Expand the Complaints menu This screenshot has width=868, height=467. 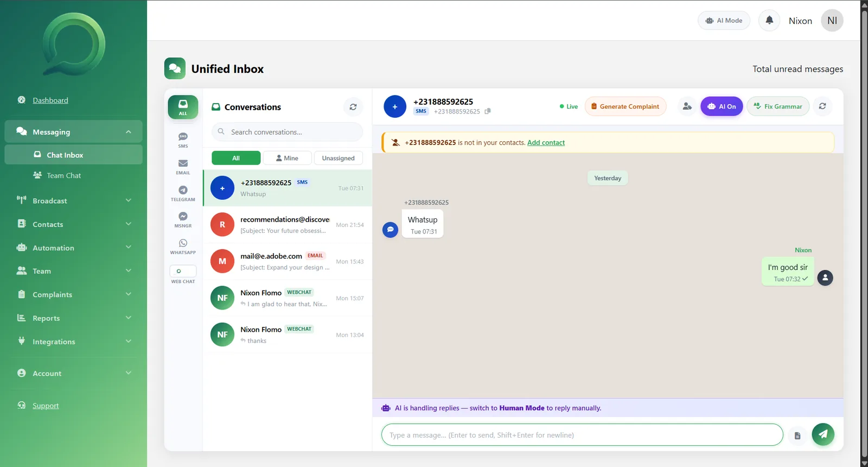pyautogui.click(x=74, y=294)
